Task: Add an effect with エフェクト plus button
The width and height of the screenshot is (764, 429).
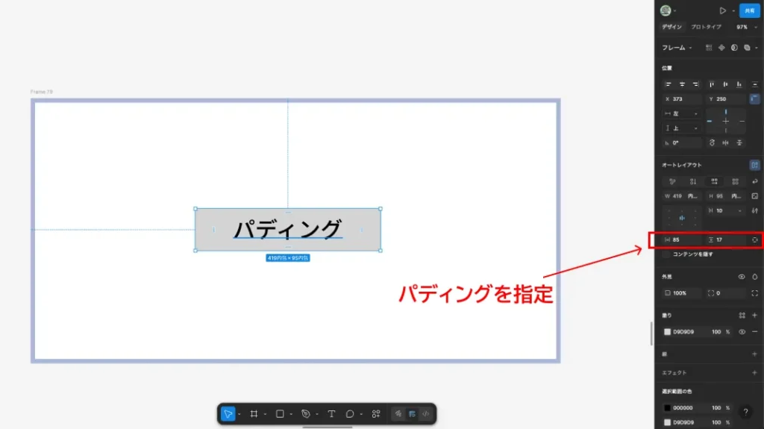Action: [754, 372]
